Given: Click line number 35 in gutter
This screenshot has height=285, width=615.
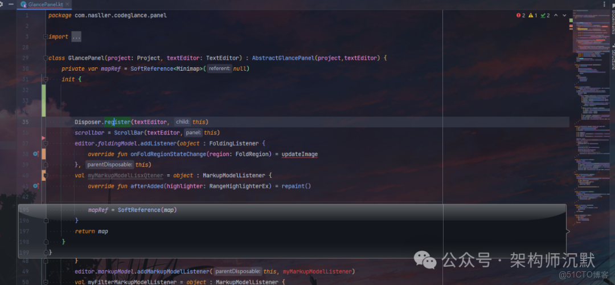Looking at the screenshot, I should pos(25,122).
